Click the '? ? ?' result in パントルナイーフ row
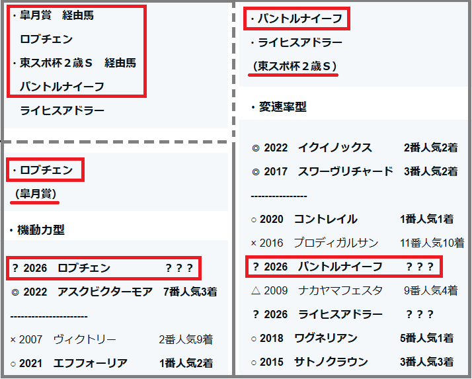This screenshot has height=379, width=472. [420, 267]
